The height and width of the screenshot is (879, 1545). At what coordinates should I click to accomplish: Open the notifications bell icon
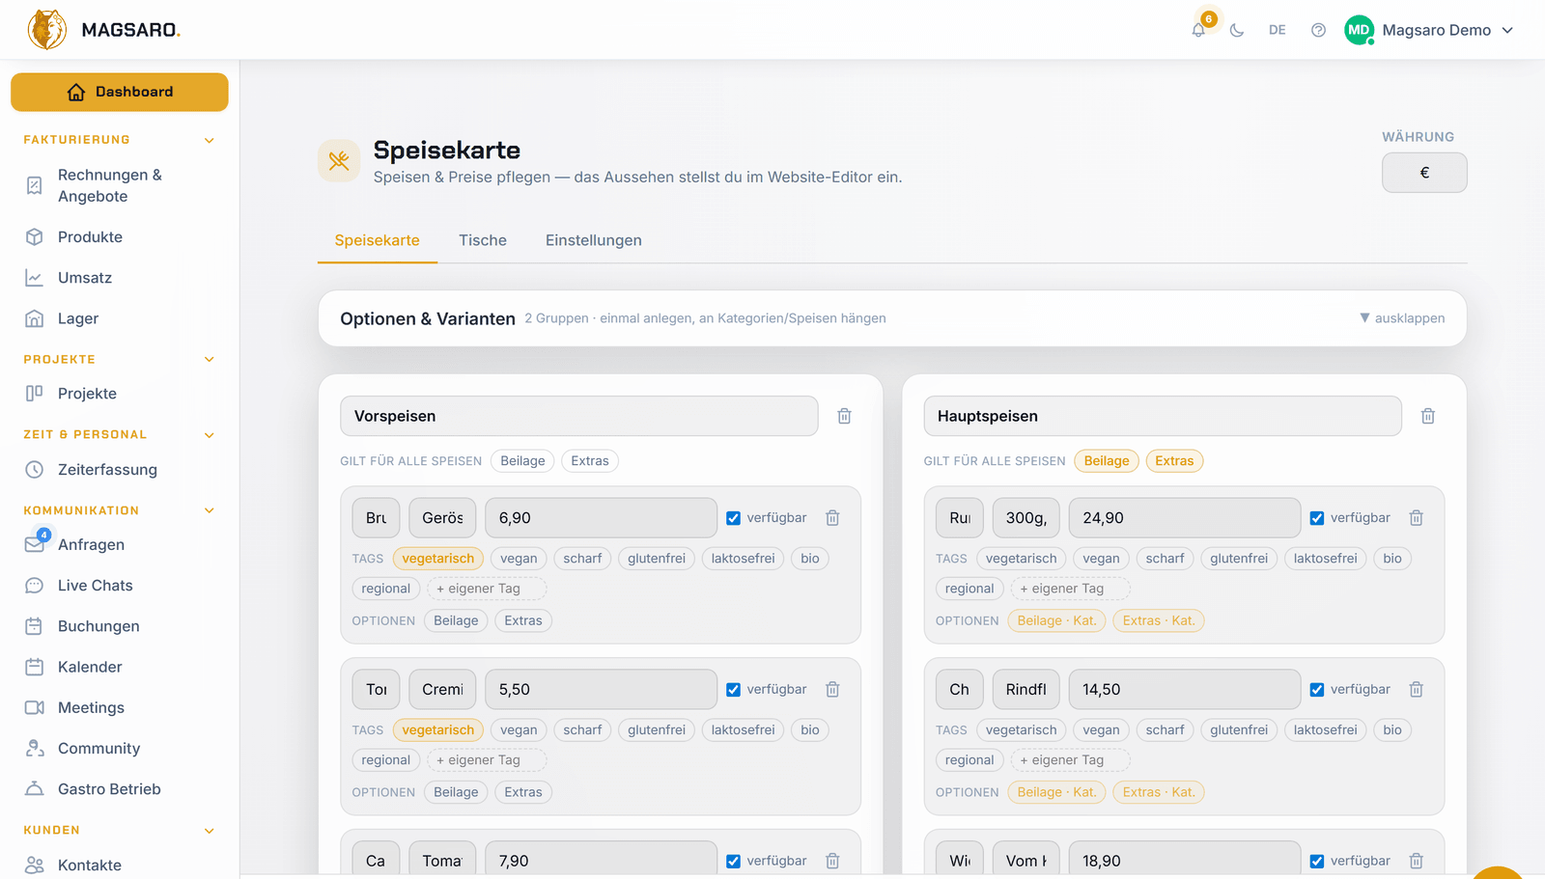click(1198, 30)
